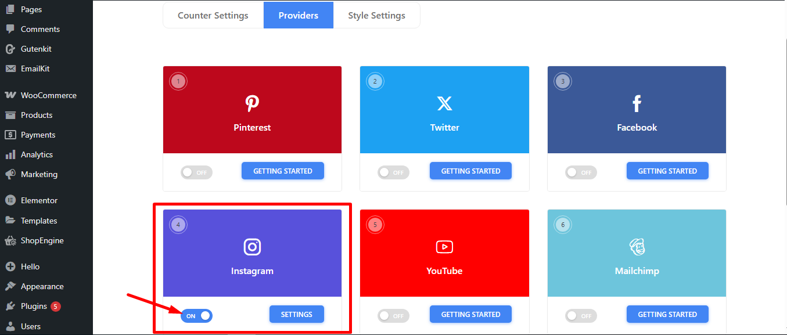Click the EmailKit label in sidebar
Viewport: 787px width, 335px height.
[x=35, y=69]
